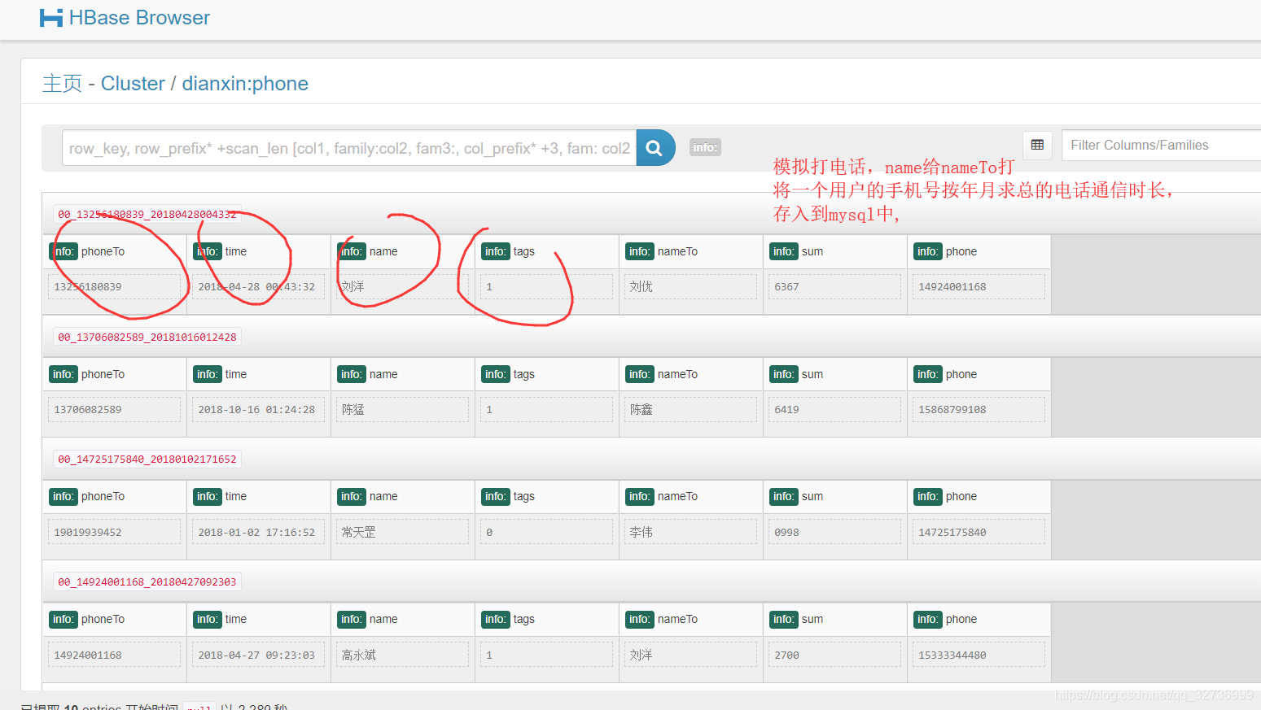
Task: Focus the row_key search input field
Action: pyautogui.click(x=349, y=148)
